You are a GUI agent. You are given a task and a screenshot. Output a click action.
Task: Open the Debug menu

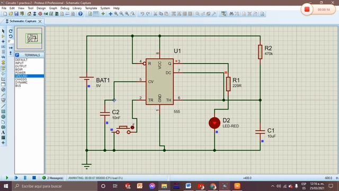(x=65, y=8)
